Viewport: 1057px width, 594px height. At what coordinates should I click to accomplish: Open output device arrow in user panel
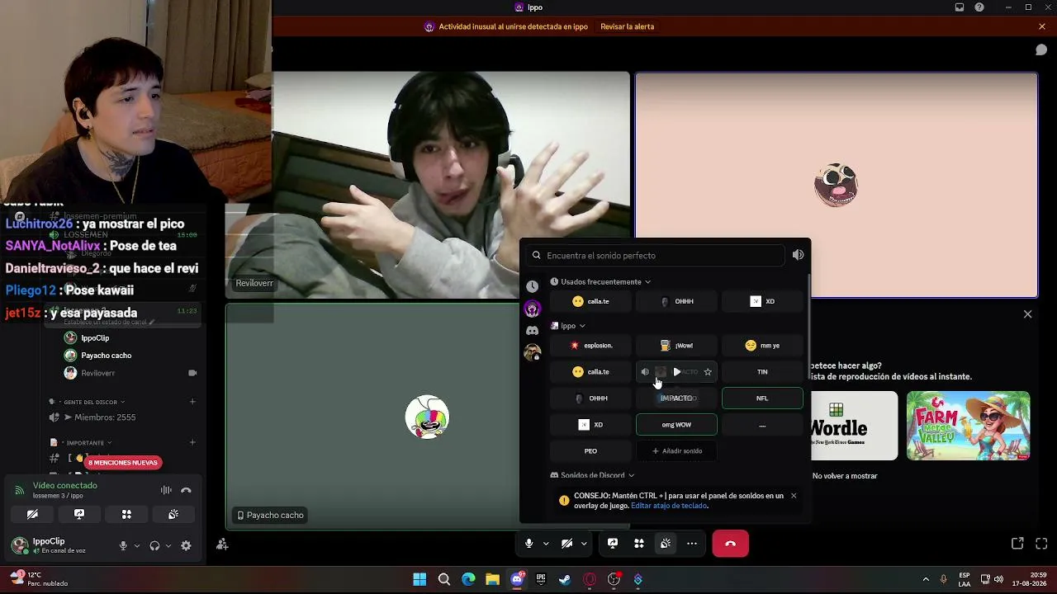168,545
